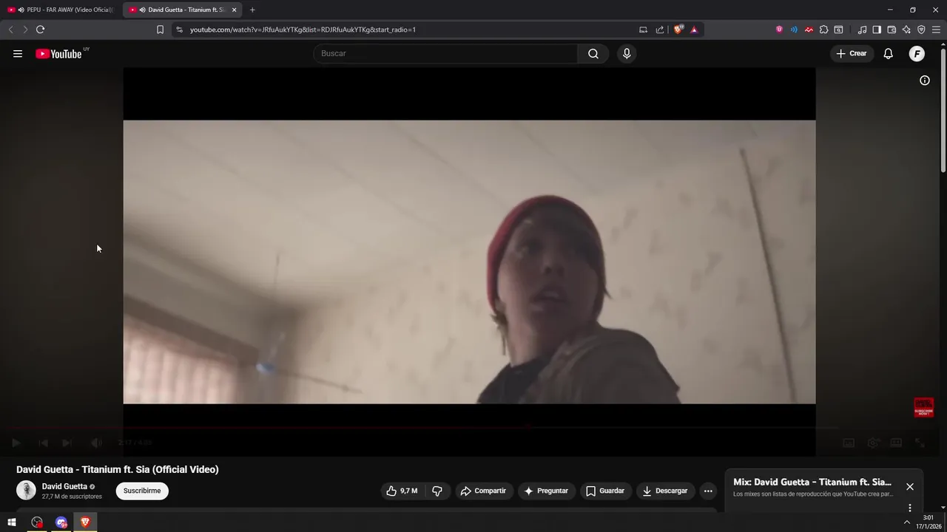Screen dimensions: 947x532
Task: Dislike the video
Action: pos(437,491)
